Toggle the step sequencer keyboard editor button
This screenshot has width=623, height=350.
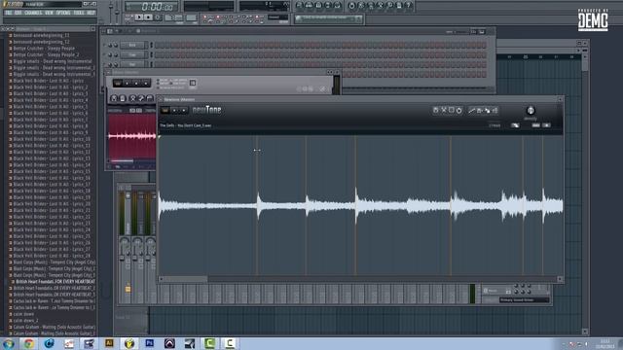tap(482, 31)
